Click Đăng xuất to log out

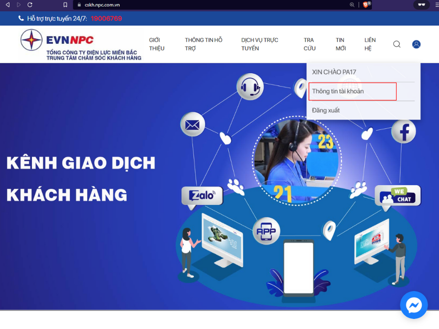tap(326, 111)
